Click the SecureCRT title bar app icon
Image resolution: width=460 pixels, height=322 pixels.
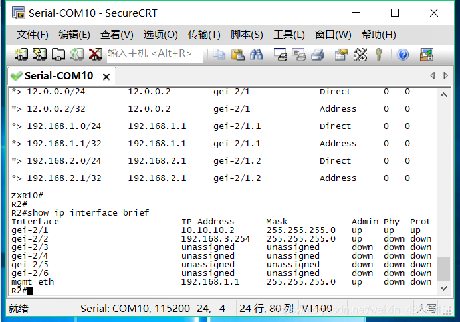pyautogui.click(x=19, y=13)
